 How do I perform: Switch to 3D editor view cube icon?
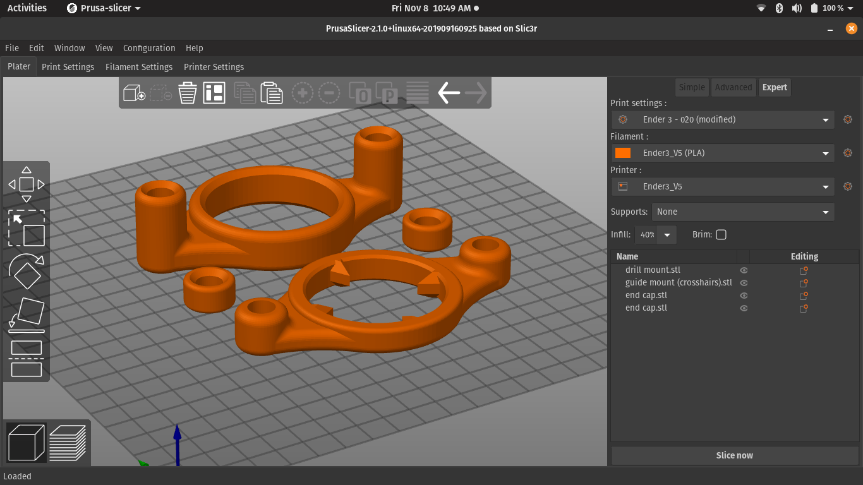(x=26, y=442)
